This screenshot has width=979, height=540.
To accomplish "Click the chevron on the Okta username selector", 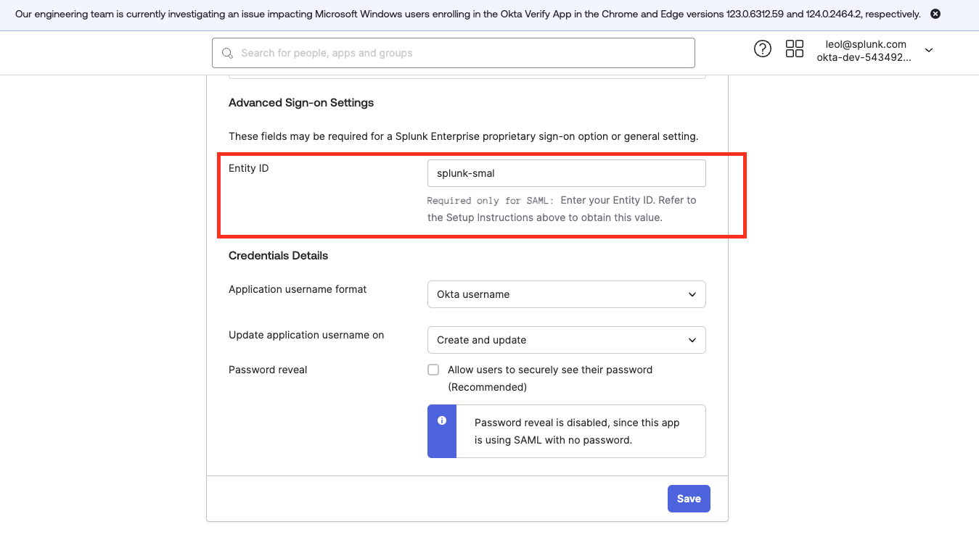I will [x=693, y=294].
